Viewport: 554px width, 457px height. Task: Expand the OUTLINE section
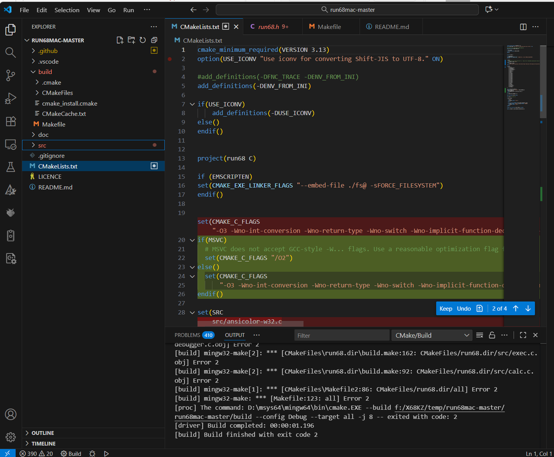[93, 433]
